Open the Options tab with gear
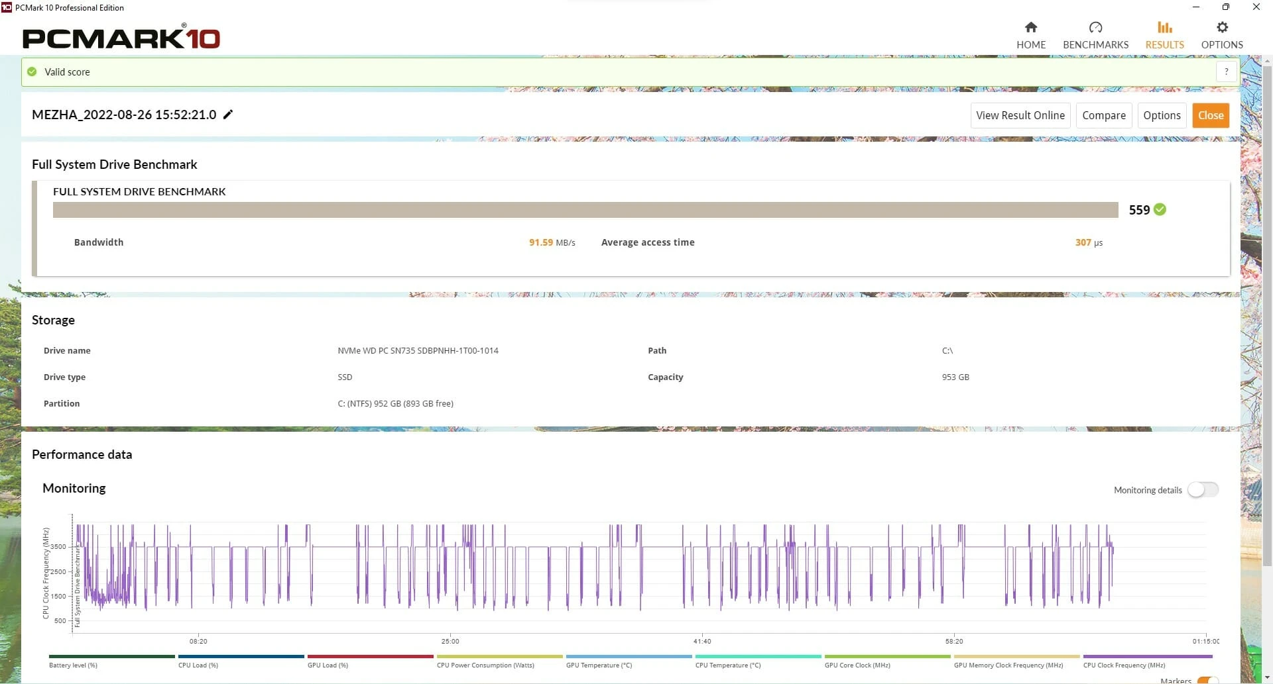The width and height of the screenshot is (1273, 684). coord(1222,36)
